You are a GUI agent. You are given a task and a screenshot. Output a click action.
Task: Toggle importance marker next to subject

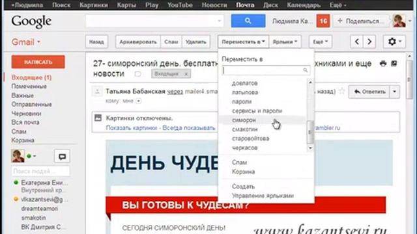click(x=137, y=74)
